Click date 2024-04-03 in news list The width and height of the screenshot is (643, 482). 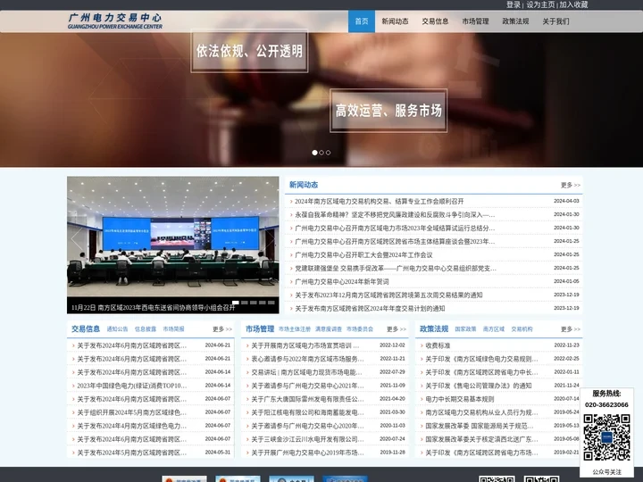coord(566,201)
